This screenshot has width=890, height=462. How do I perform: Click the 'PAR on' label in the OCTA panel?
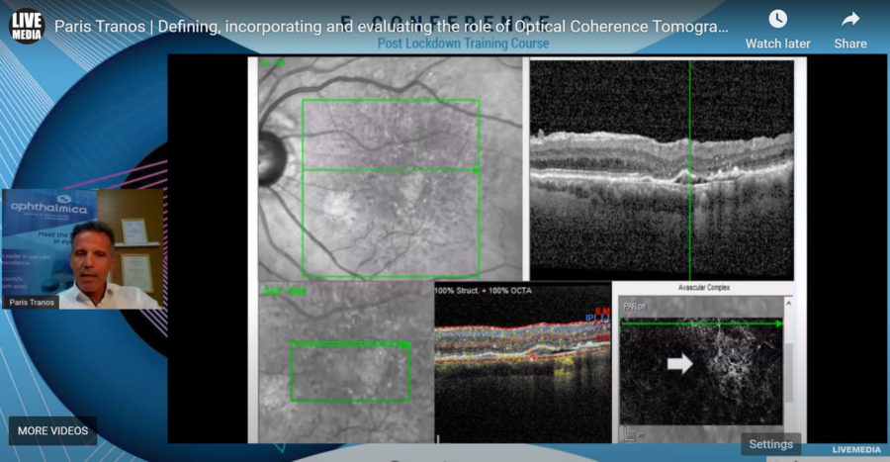coord(635,307)
